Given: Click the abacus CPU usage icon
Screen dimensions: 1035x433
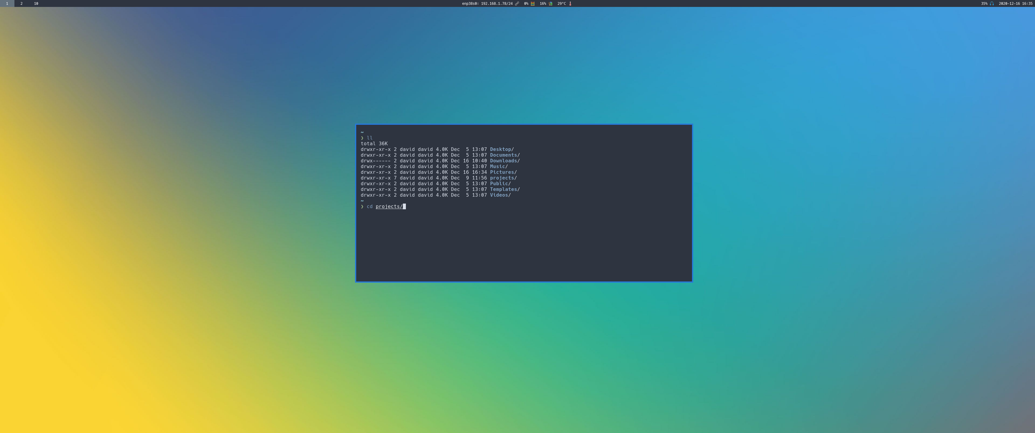Looking at the screenshot, I should [533, 4].
